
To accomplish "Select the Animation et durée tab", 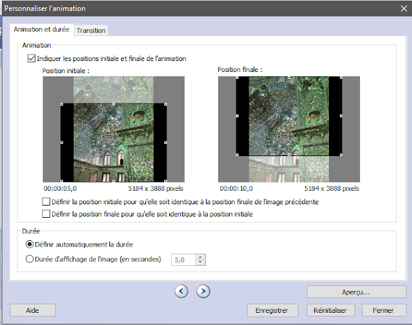I will coord(41,30).
